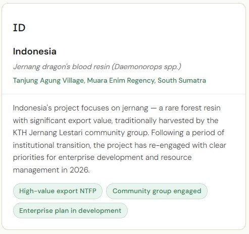The width and height of the screenshot is (249, 234).
Task: Select the Community group engaged tag
Action: coord(157,191)
